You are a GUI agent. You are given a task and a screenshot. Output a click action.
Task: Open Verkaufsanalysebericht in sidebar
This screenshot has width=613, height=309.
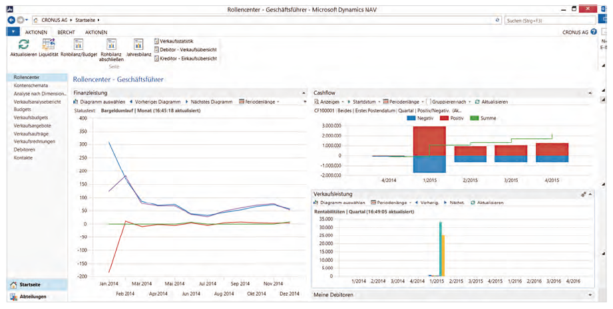(x=37, y=102)
